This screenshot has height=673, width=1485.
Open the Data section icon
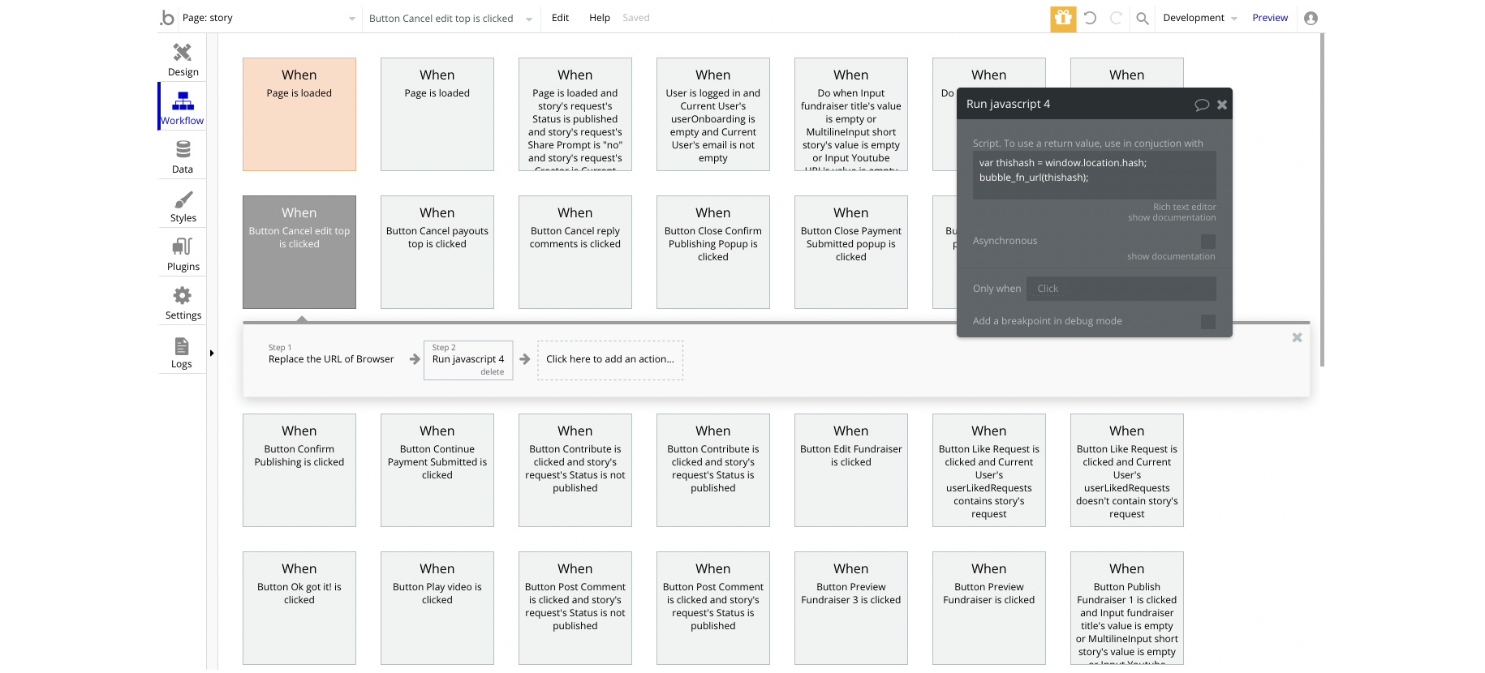tap(183, 156)
